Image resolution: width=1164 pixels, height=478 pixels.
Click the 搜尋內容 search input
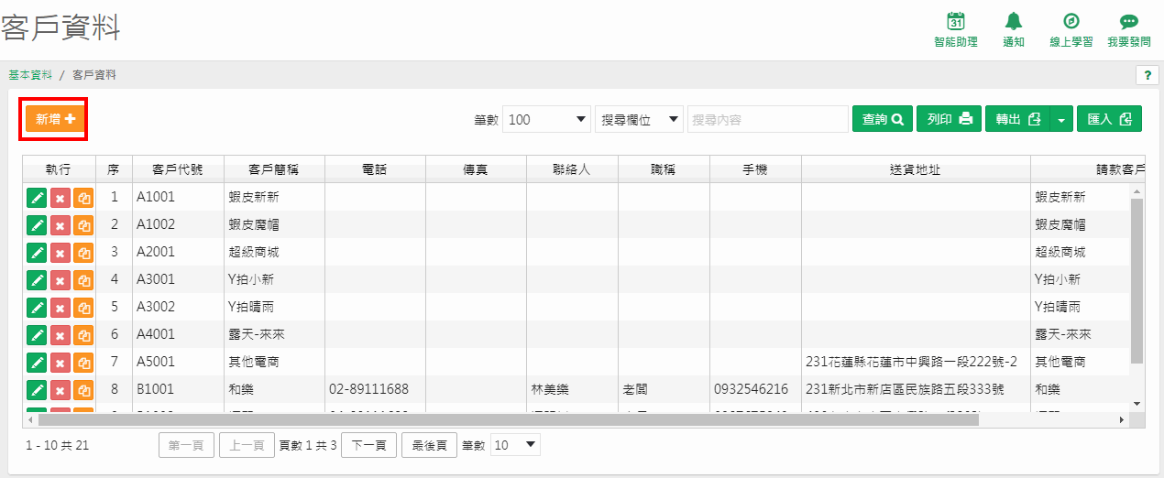[768, 119]
